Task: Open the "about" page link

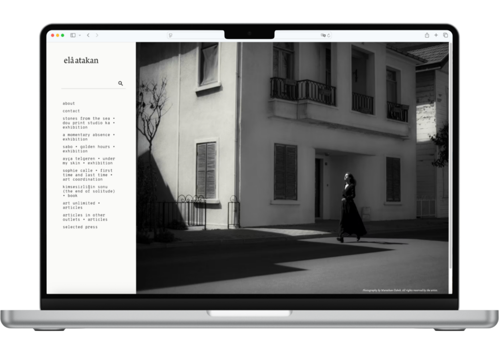Action: (68, 103)
